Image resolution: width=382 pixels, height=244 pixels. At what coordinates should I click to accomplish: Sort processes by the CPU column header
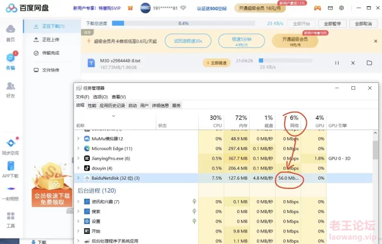211,121
